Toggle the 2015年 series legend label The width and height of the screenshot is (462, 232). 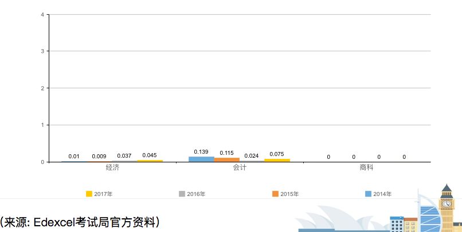289,194
